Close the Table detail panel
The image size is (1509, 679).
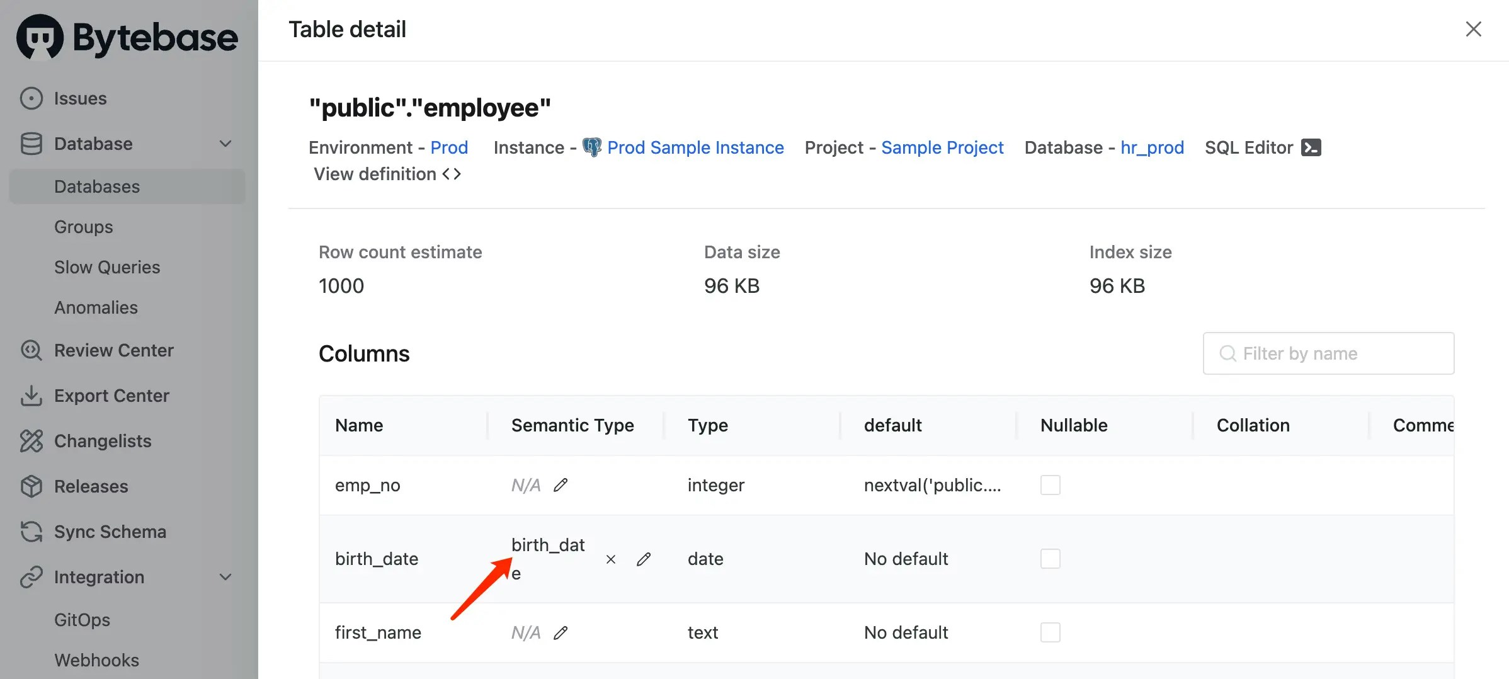[1473, 29]
